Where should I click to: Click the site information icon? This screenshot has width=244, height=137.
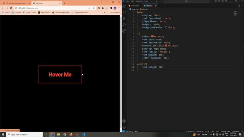pyautogui.click(x=16, y=8)
